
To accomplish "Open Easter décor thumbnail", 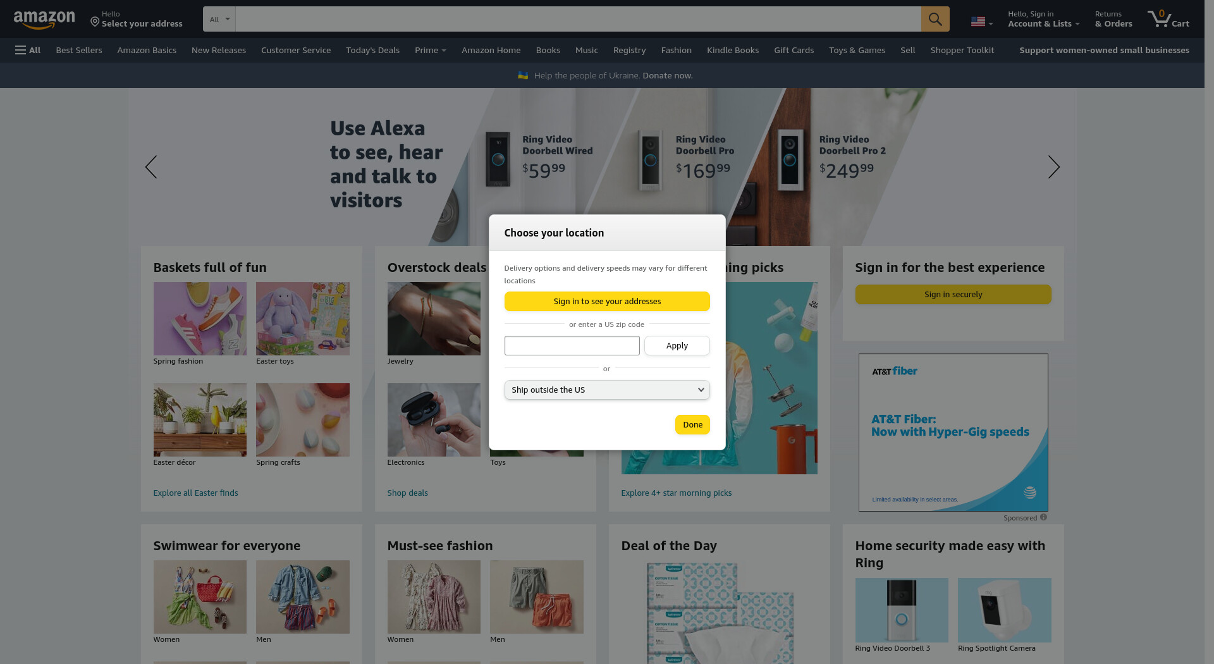I will point(200,420).
